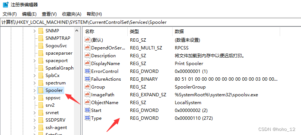The image size is (301, 135).
Task: Select the ErrorControl DWORD icon
Action: coord(87,71)
